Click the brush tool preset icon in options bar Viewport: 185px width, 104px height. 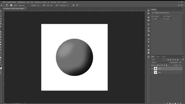1,5
